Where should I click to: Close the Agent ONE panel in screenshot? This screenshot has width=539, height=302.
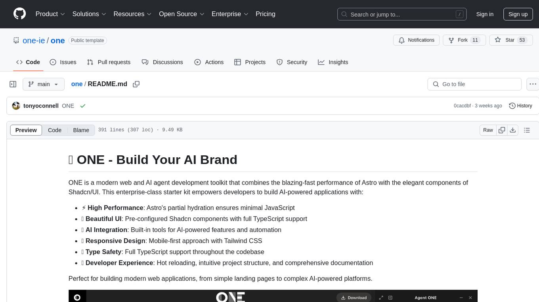(470, 298)
